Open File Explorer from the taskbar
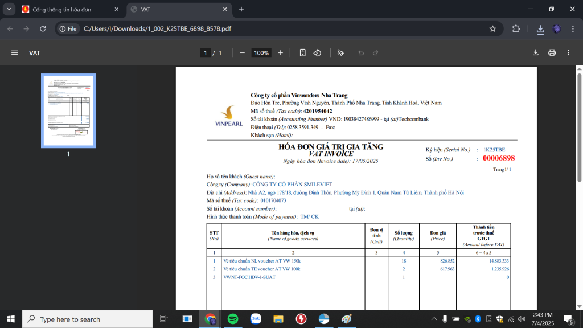583x328 pixels. point(278,319)
